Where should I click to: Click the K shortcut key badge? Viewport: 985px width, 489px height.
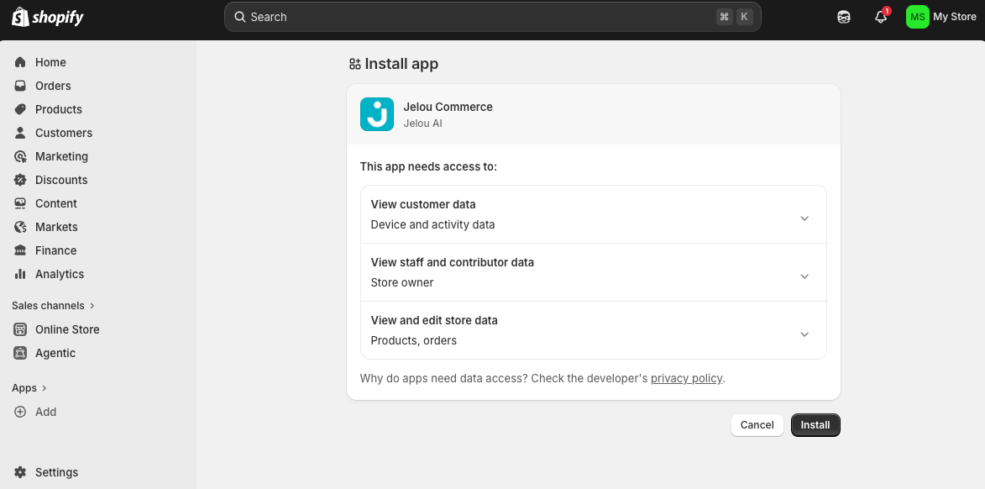[x=744, y=17]
